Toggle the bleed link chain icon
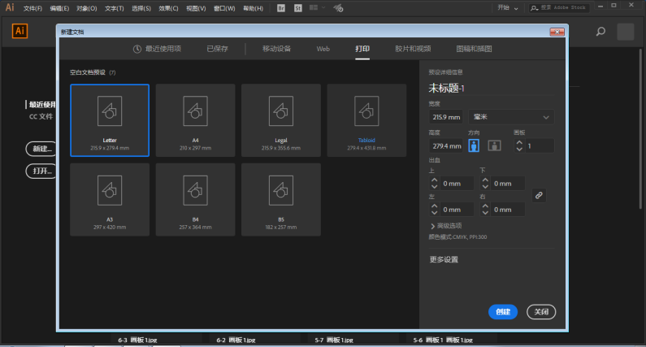This screenshot has height=347, width=646. pyautogui.click(x=539, y=195)
